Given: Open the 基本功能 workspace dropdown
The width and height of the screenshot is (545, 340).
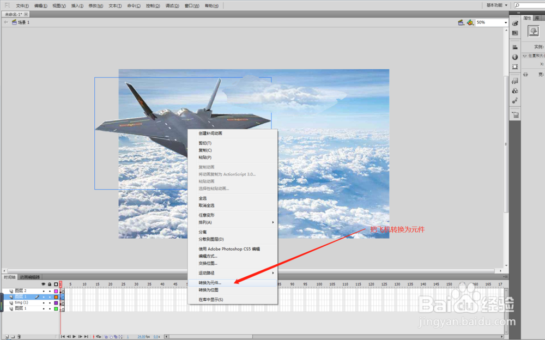Looking at the screenshot, I should point(496,5).
